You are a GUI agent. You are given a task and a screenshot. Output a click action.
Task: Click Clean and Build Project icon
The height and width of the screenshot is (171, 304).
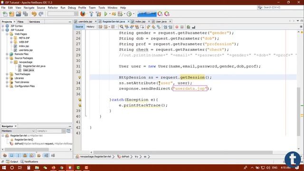click(x=98, y=14)
